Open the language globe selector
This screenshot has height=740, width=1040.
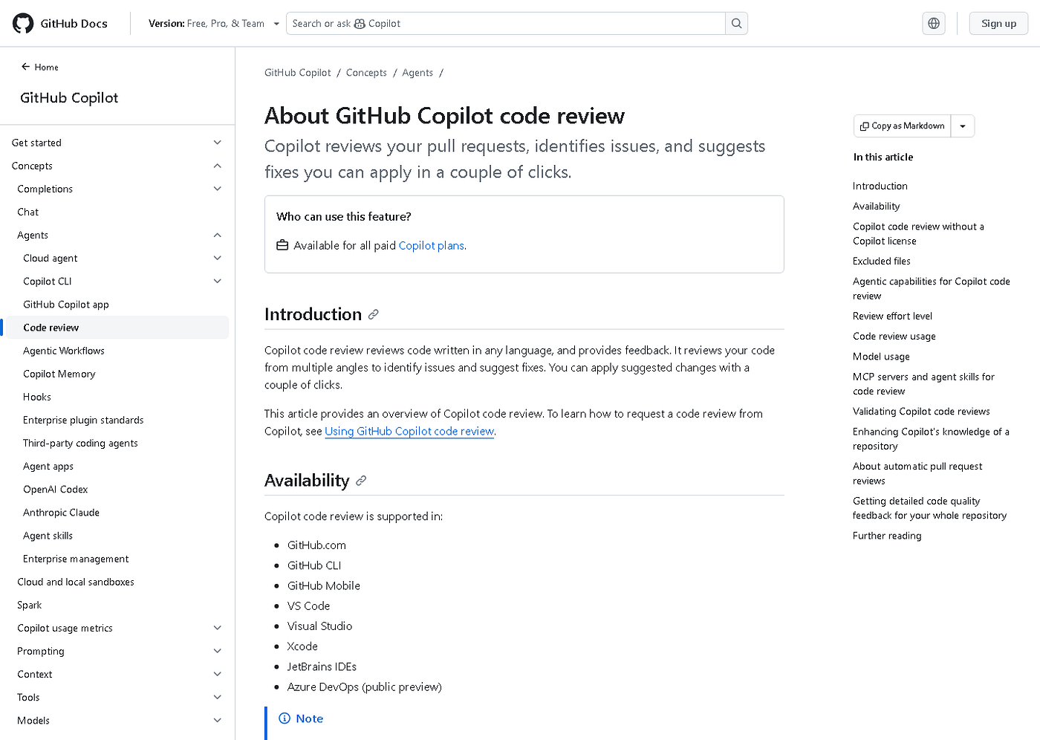tap(934, 23)
